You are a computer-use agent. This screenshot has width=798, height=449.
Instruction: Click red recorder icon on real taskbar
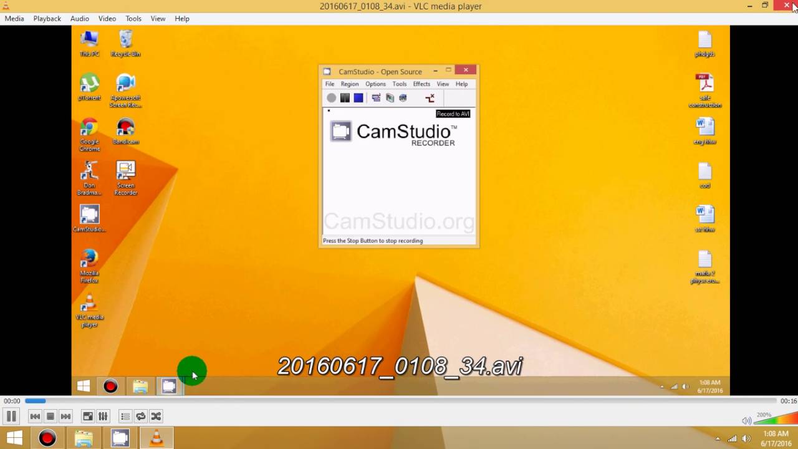[47, 438]
